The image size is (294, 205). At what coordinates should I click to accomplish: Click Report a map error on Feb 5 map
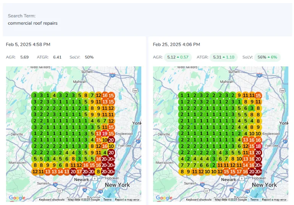tap(127, 200)
